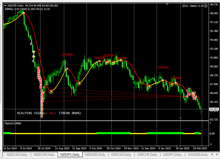Click the 19 Nov 2024 date label
The image size is (220, 160).
tap(131, 148)
